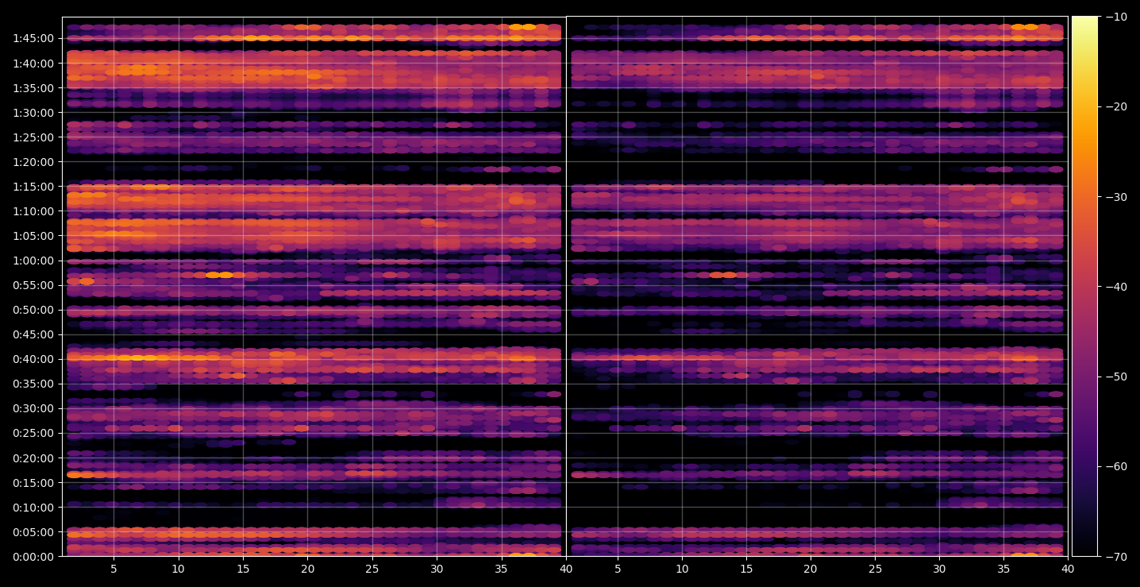Click x-axis label 5 under left heatmap

click(114, 569)
